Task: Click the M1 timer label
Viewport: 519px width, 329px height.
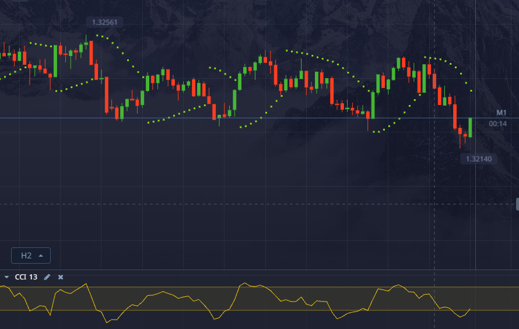Action: coord(502,113)
